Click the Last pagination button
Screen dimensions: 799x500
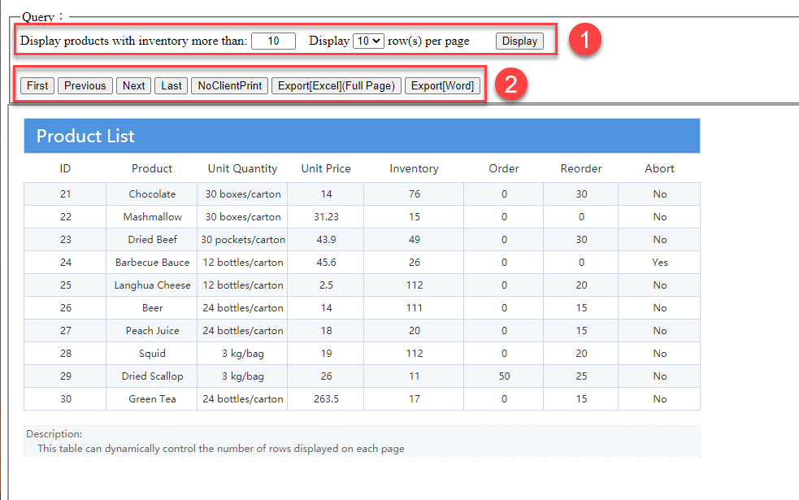click(171, 85)
